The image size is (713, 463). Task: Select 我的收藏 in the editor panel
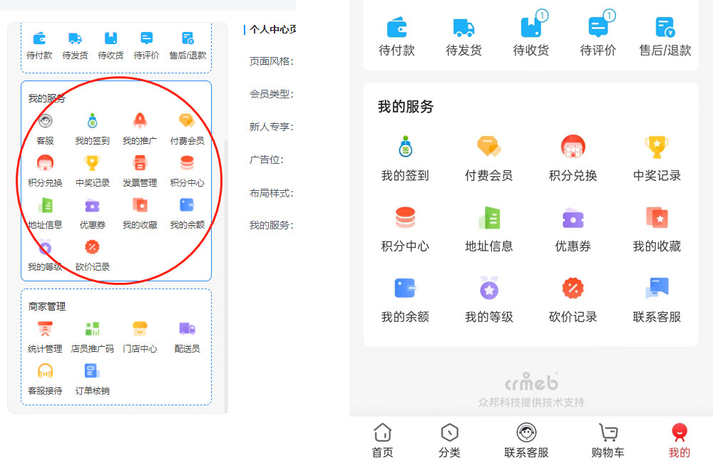pyautogui.click(x=140, y=214)
